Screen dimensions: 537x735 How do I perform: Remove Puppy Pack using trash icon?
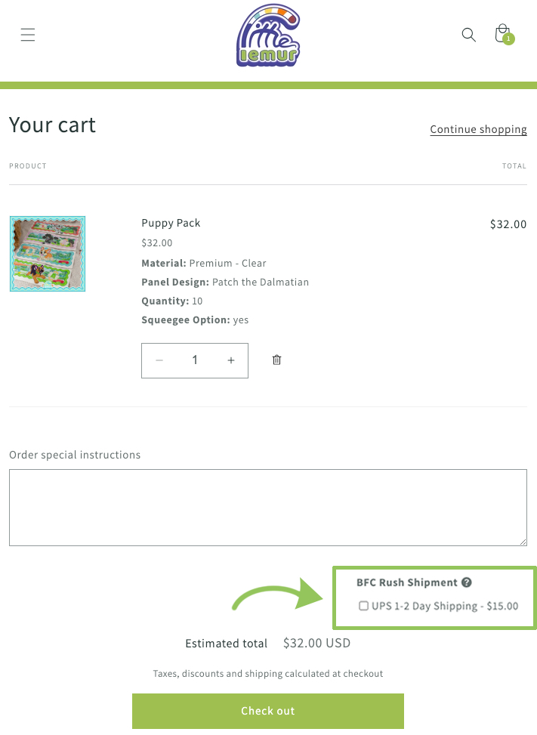point(277,360)
